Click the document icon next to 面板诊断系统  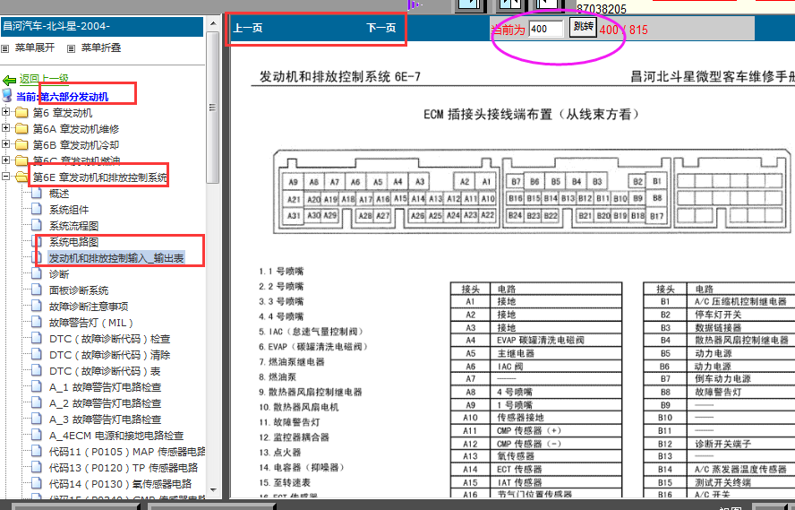[x=37, y=290]
